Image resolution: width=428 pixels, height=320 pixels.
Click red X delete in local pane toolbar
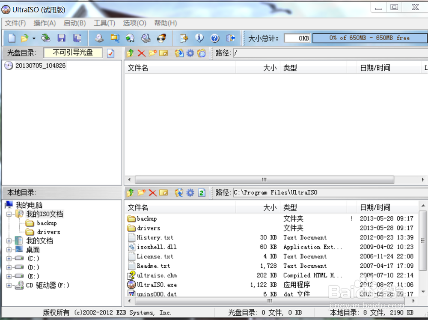[x=153, y=193]
